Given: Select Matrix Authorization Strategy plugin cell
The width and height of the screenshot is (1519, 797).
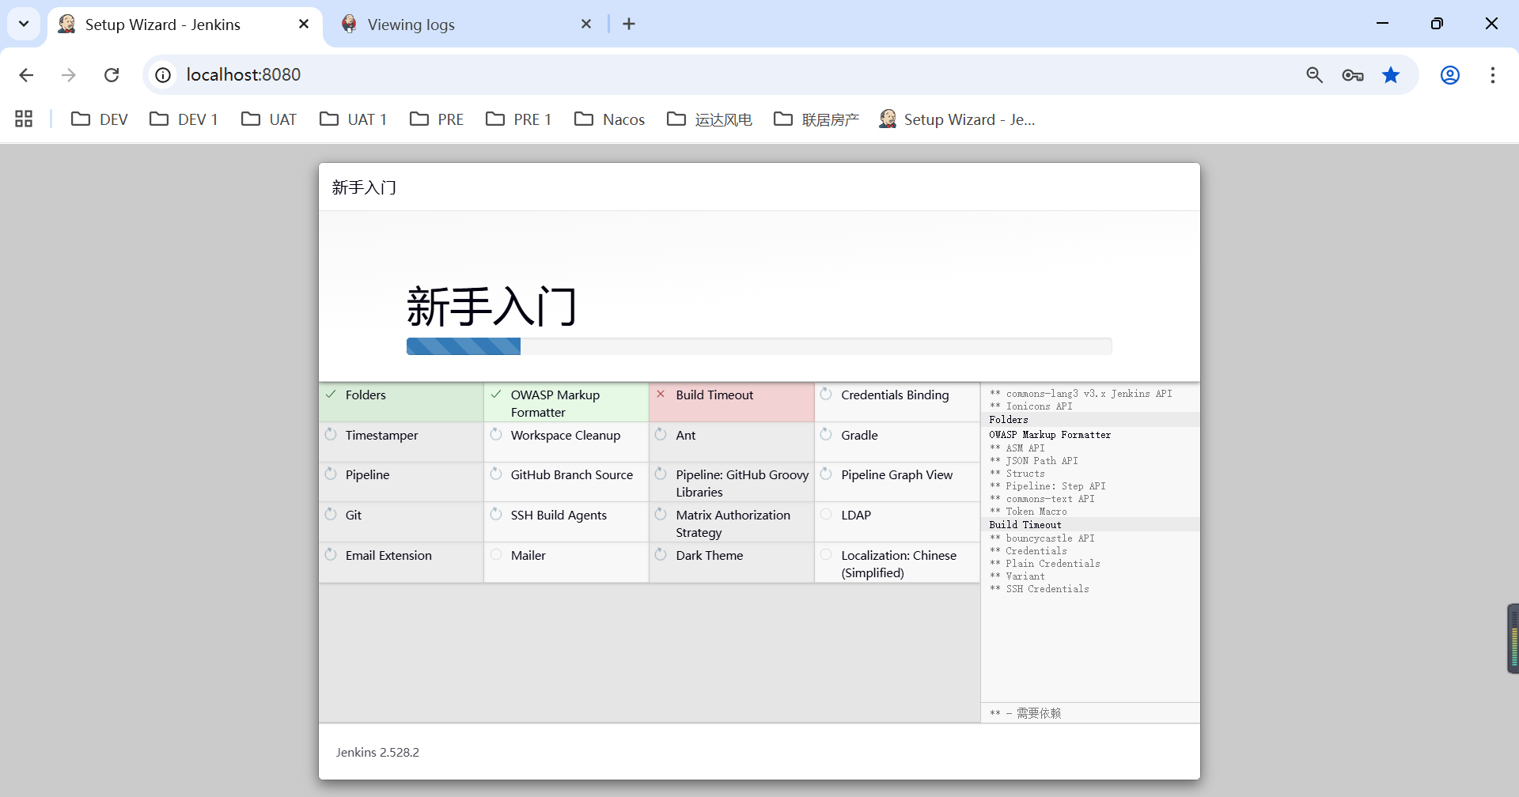Looking at the screenshot, I should [x=732, y=522].
